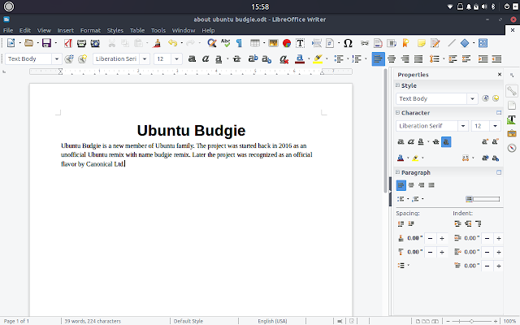
Task: Click the font color swatch in toolbar
Action: point(300,59)
